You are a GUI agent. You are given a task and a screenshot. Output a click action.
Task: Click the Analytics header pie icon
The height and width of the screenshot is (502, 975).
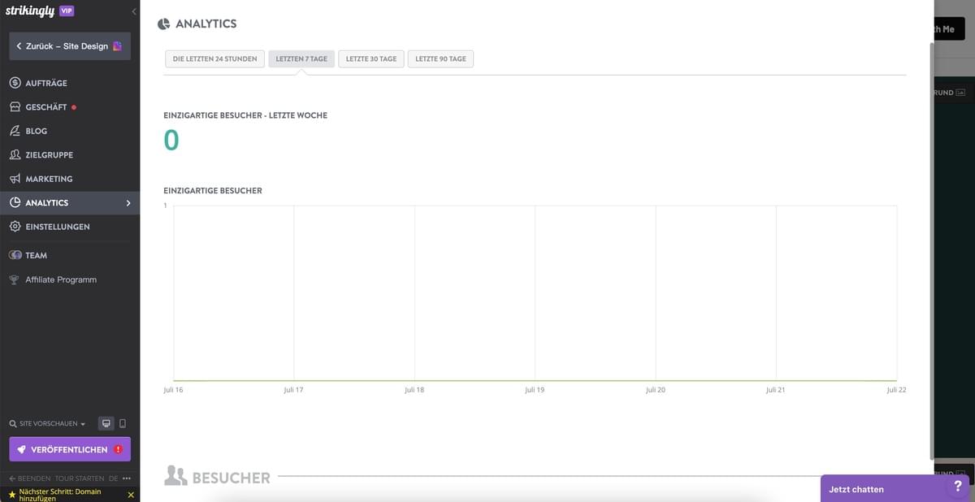163,24
